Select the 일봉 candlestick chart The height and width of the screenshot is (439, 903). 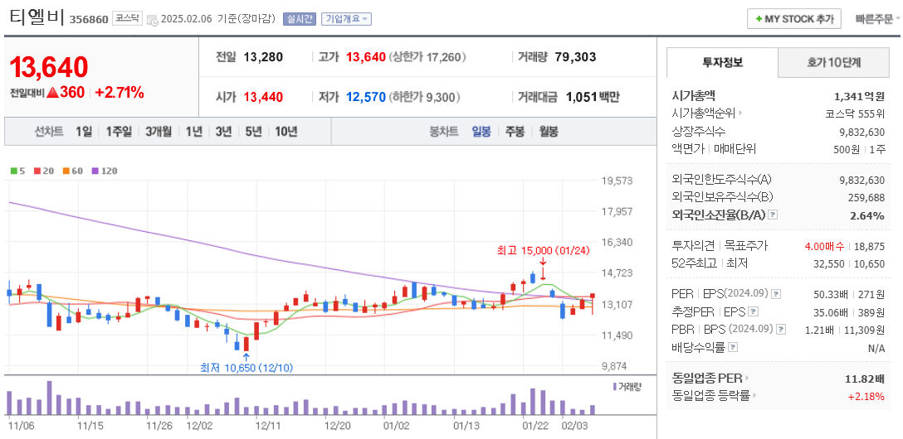coord(481,132)
